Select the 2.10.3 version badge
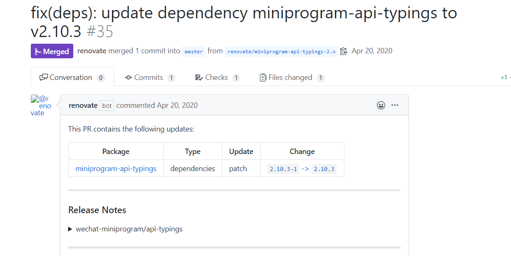Viewport: 511px width, 256px height. click(324, 169)
